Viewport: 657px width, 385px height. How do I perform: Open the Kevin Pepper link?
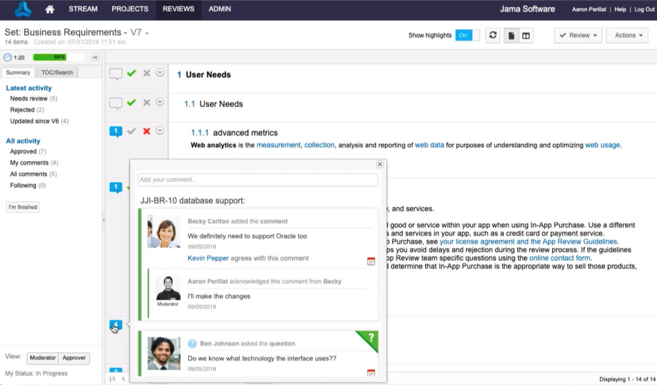(208, 258)
